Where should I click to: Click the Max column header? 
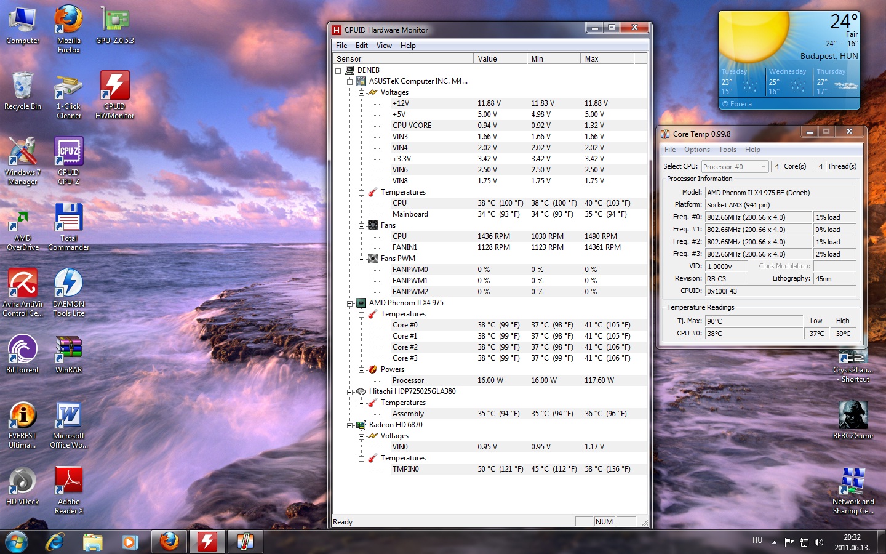point(607,58)
